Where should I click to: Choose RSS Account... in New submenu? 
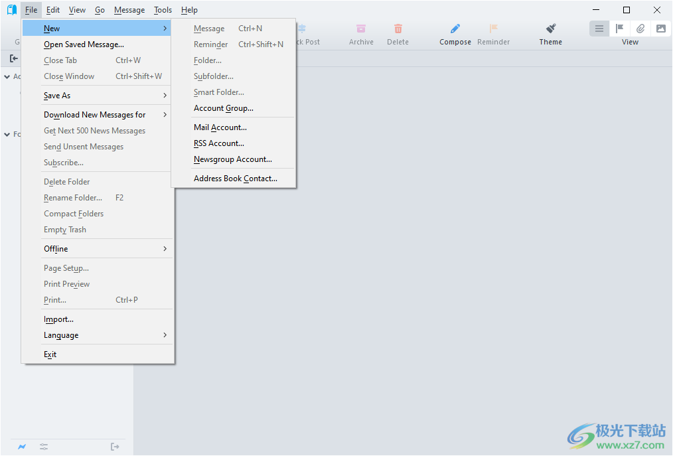pos(234,143)
